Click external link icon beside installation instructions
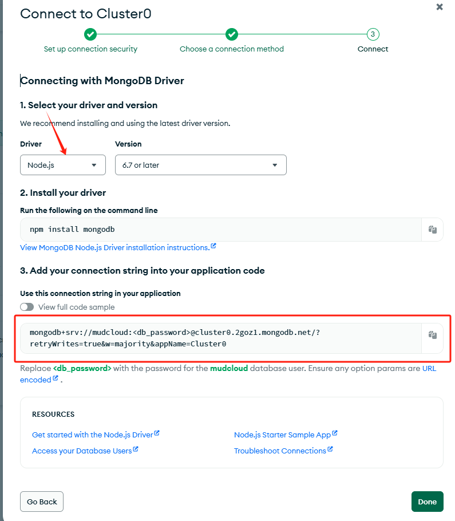455x521 pixels. [x=213, y=246]
